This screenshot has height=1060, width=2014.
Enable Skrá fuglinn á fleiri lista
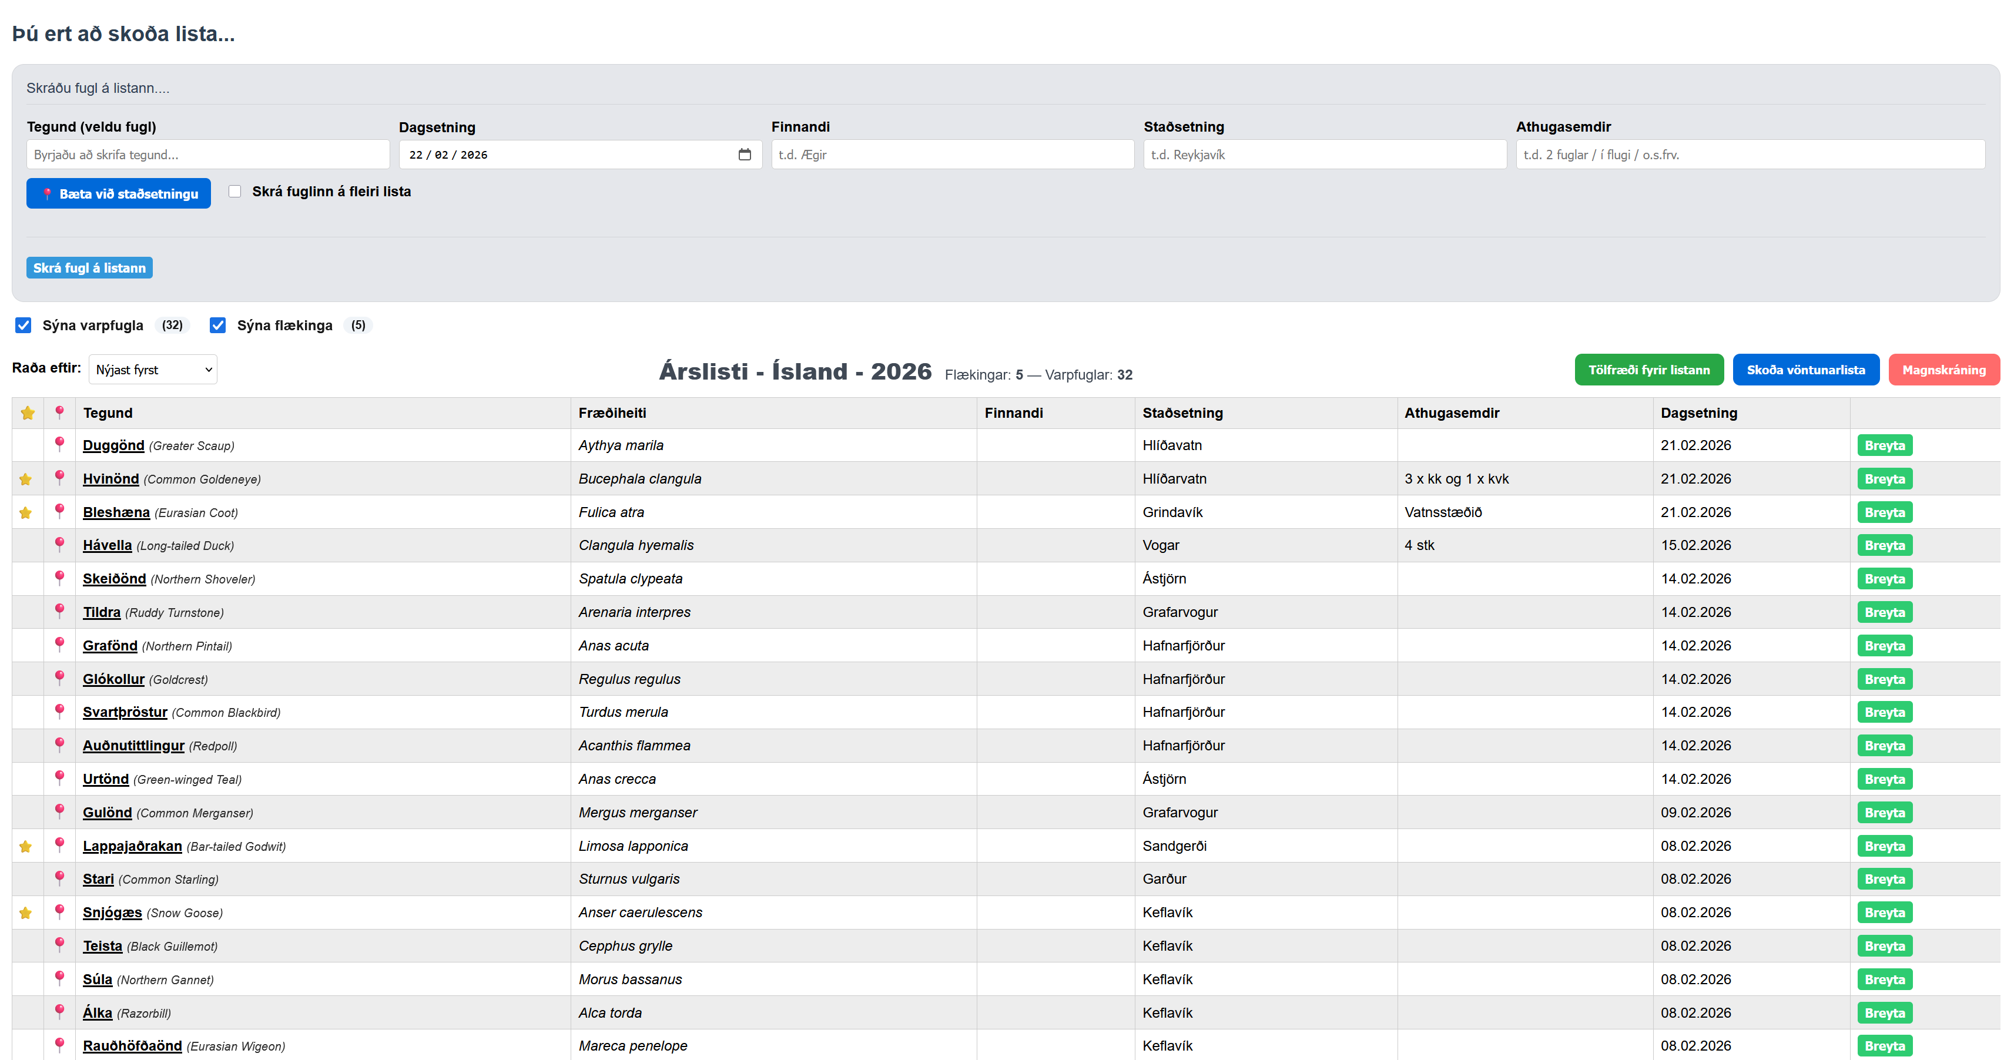click(234, 192)
